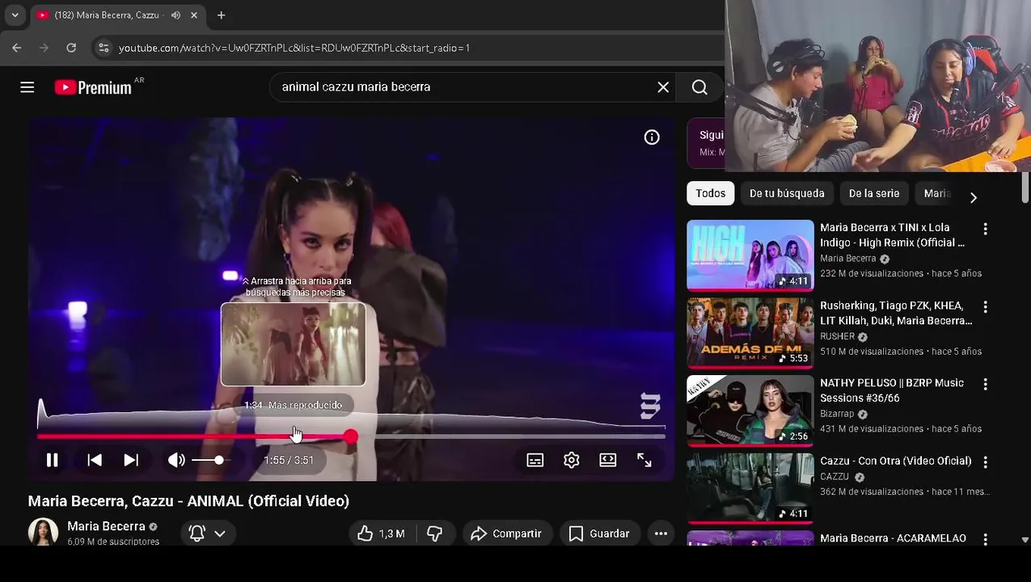Open player settings gear
The width and height of the screenshot is (1031, 582).
[572, 460]
